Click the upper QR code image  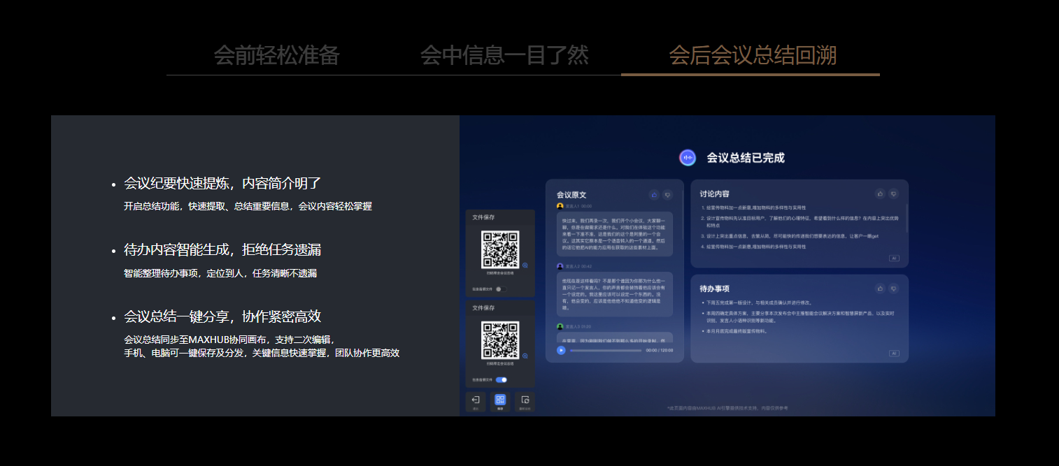[x=500, y=249]
